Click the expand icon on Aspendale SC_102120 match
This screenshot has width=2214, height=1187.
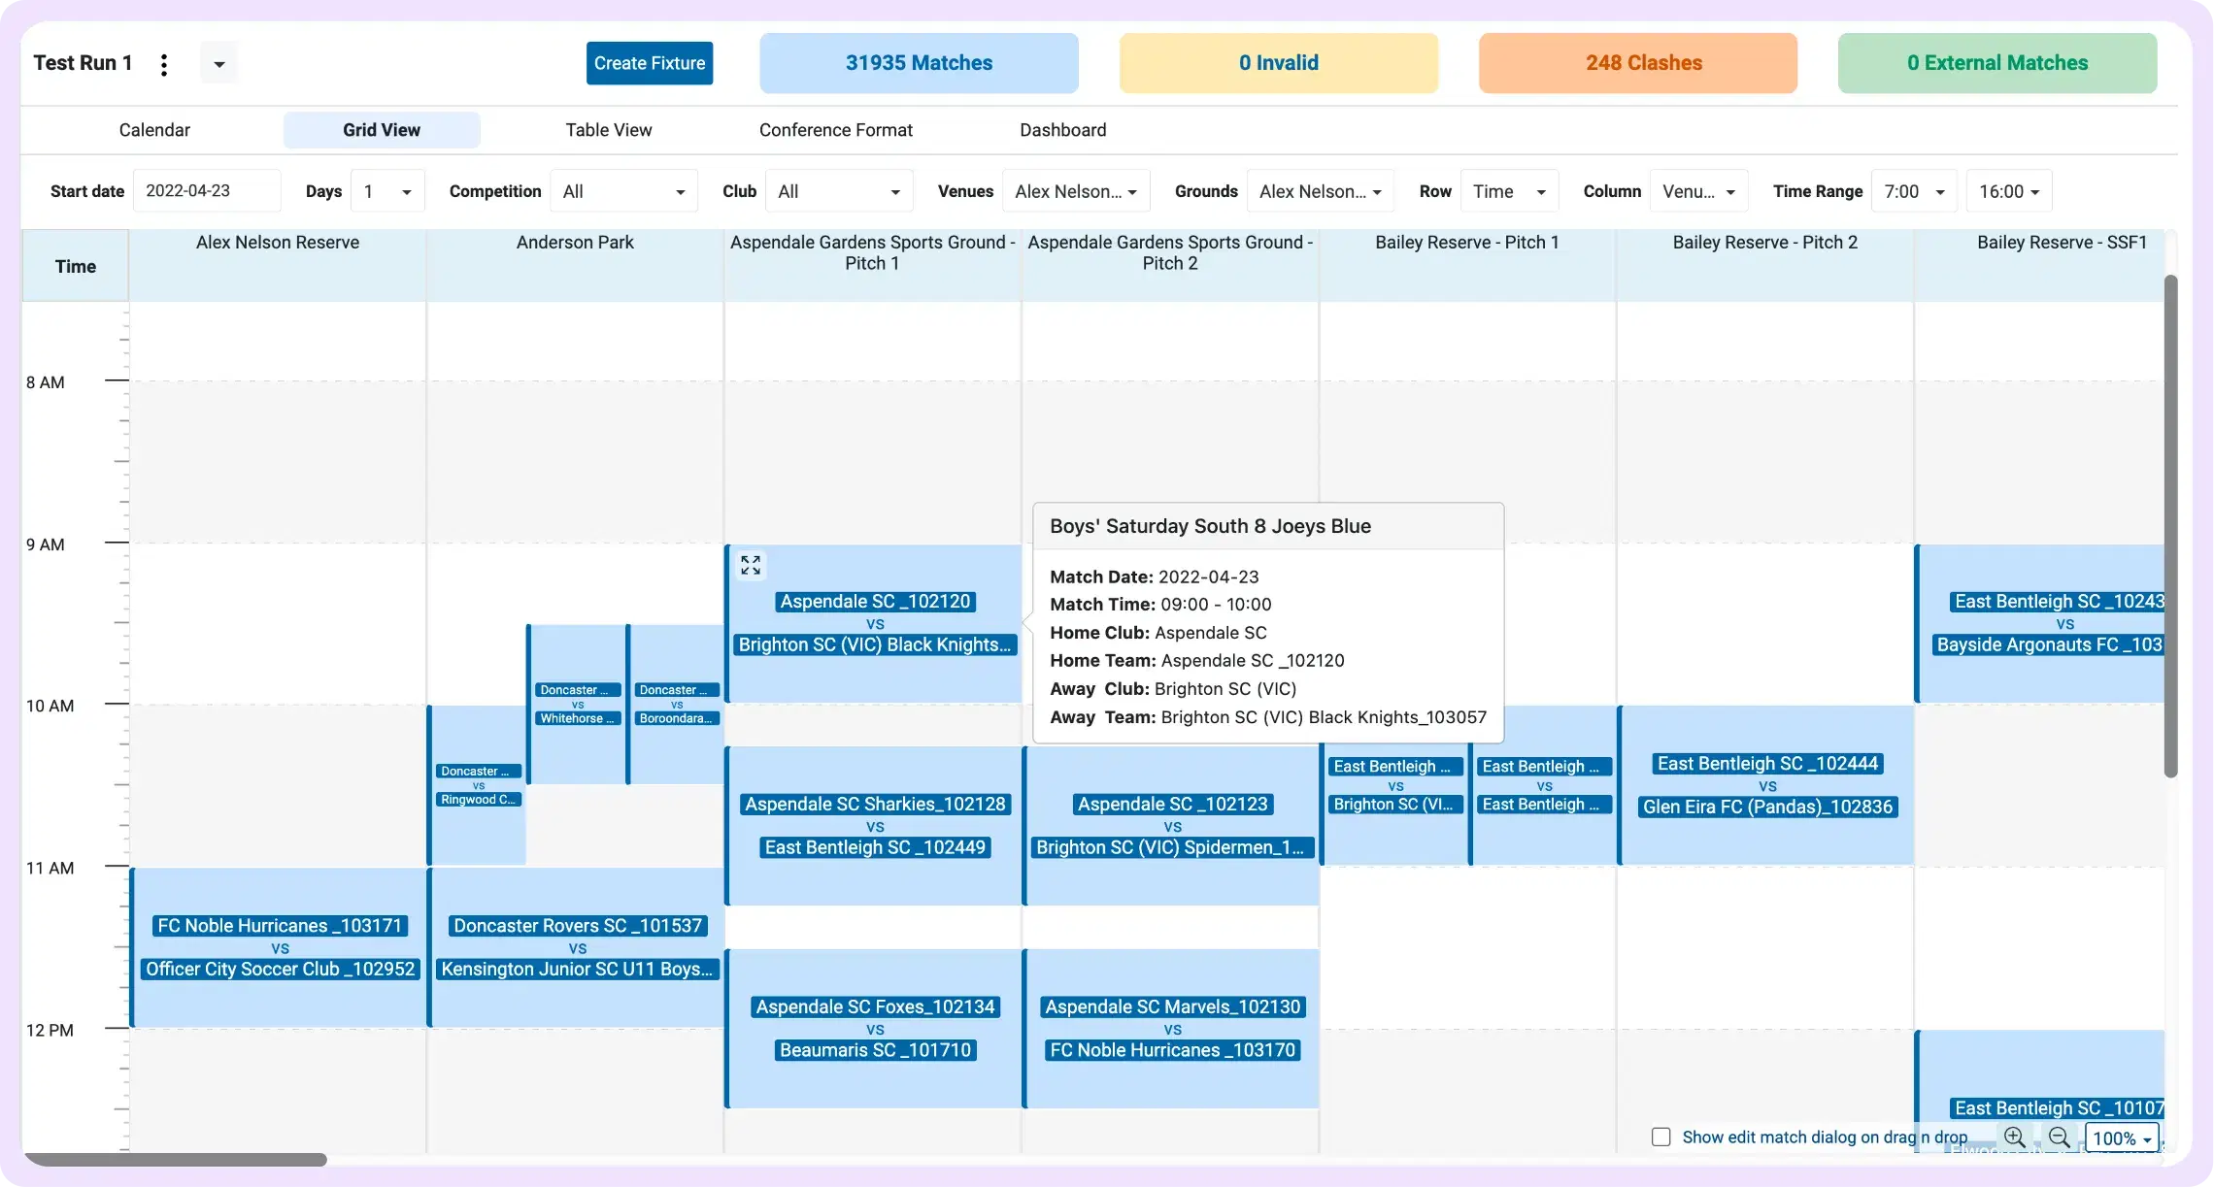click(x=751, y=565)
